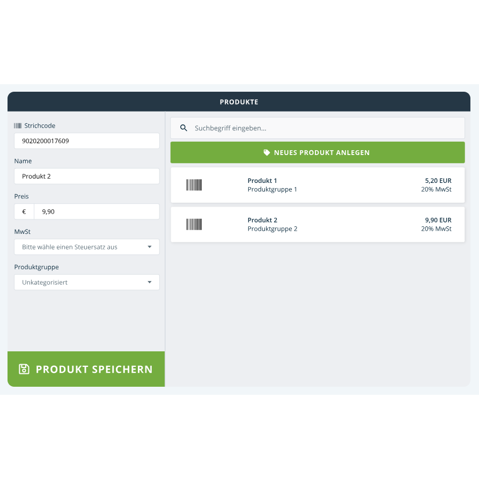Click the MwSt dropdown arrow
The height and width of the screenshot is (479, 479).
[150, 247]
